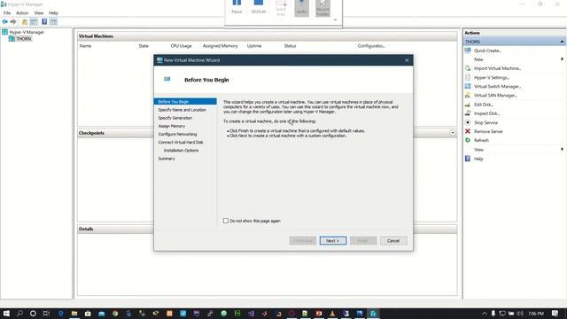Open taskbar Search
Image resolution: width=567 pixels, height=319 pixels.
[19, 313]
